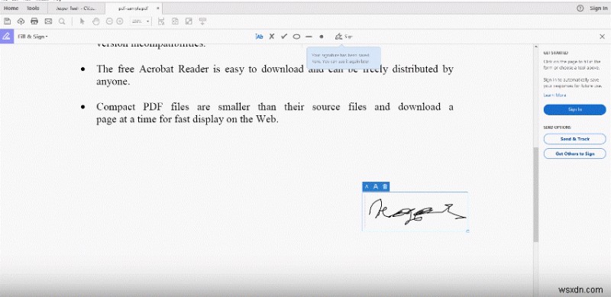Click the Zoom in plus icon
The image size is (611, 297).
pos(120,21)
